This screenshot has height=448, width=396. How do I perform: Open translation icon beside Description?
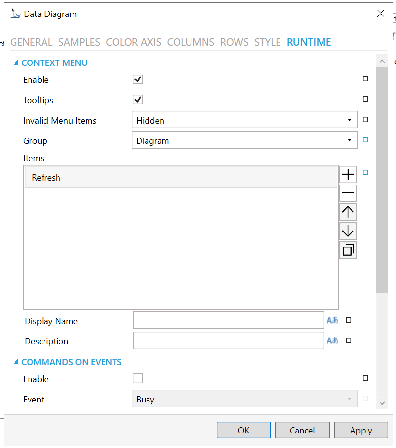(333, 340)
